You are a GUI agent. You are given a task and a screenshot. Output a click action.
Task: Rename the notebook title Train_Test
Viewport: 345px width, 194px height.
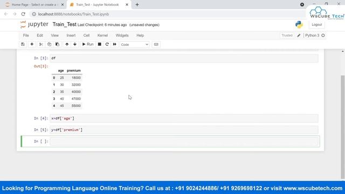tap(65, 24)
